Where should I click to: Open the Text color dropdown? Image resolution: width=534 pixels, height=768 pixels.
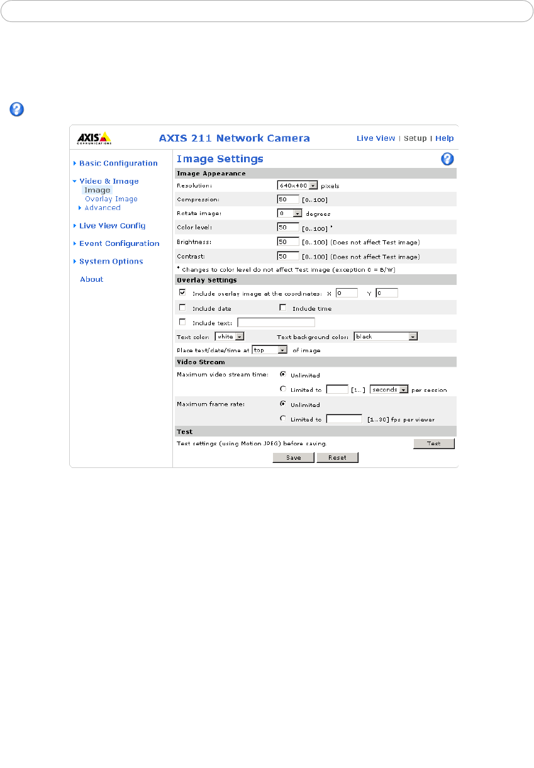pos(230,337)
